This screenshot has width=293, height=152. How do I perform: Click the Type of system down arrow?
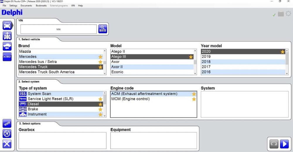105,116
